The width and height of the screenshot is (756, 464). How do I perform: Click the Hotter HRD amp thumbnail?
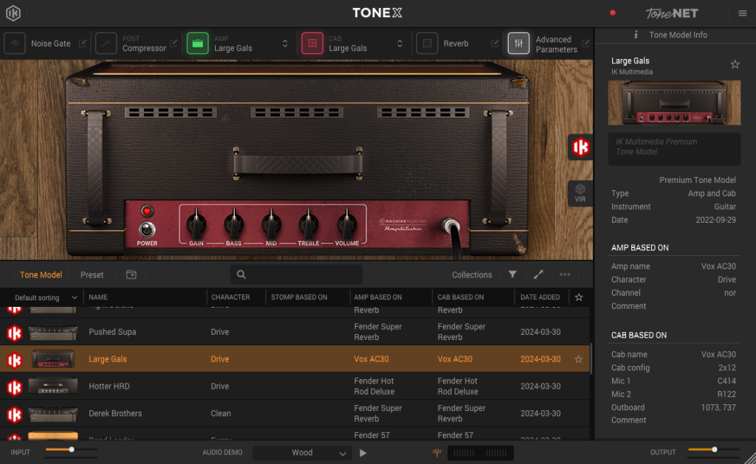(53, 387)
